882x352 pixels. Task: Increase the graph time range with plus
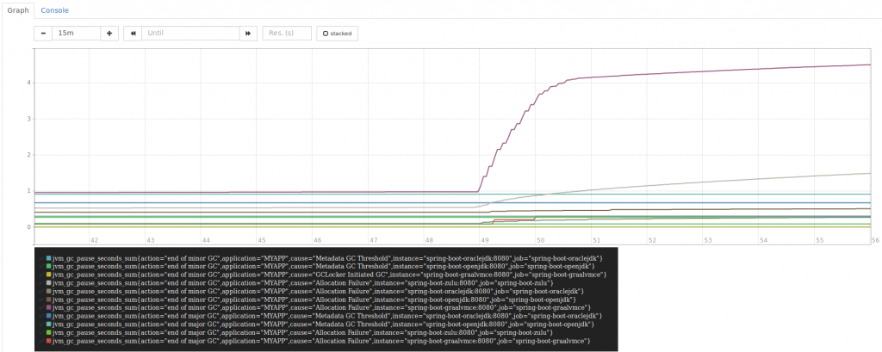(109, 33)
